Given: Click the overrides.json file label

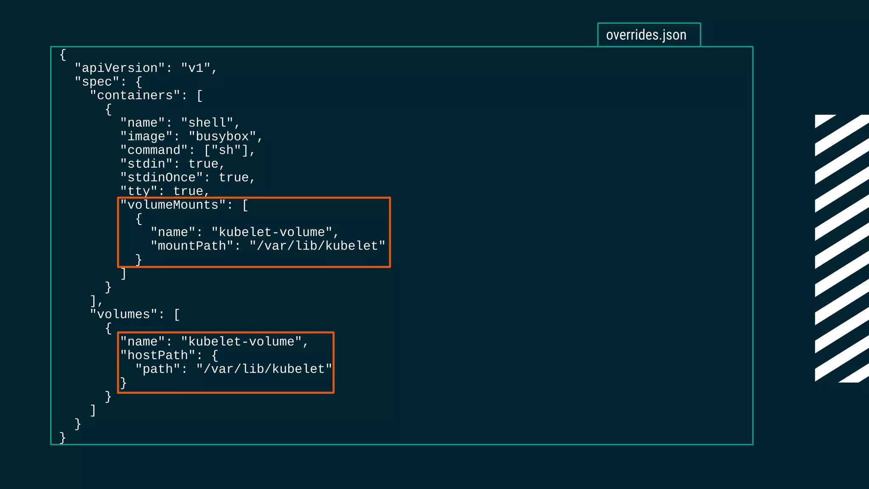Looking at the screenshot, I should [646, 35].
